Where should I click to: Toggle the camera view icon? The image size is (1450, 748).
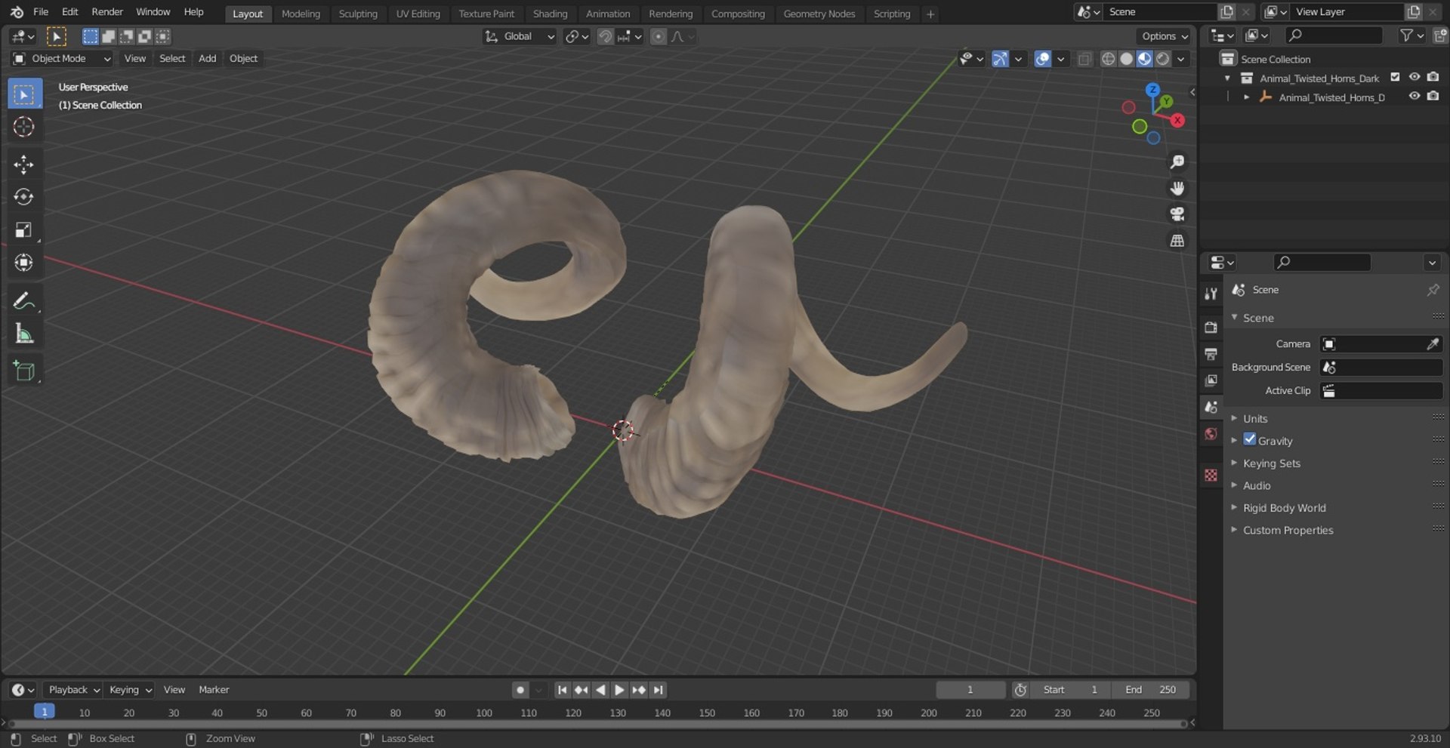(1177, 214)
